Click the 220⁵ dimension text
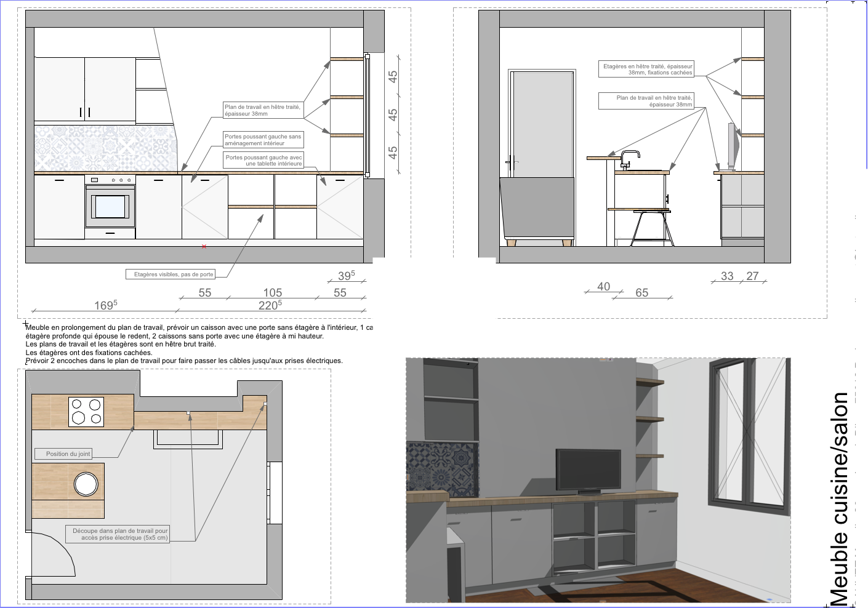Screen dimensions: 868x608 (x=270, y=305)
